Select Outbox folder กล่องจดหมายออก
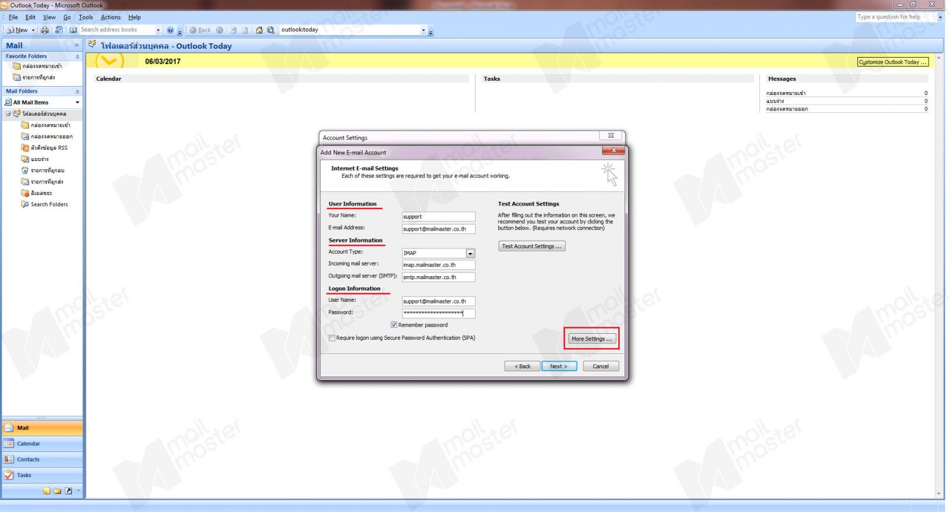This screenshot has height=512, width=950. point(47,137)
